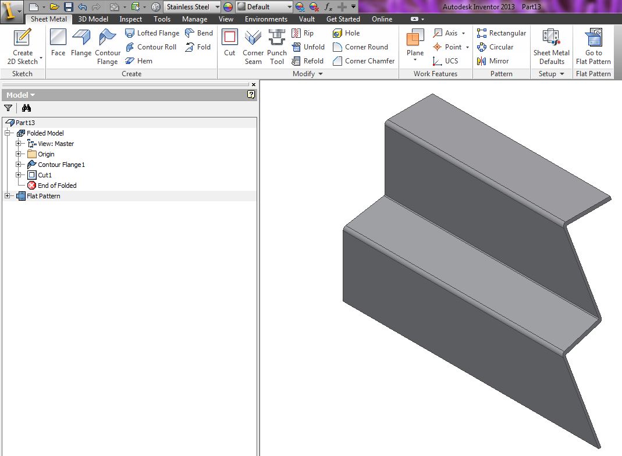Image resolution: width=622 pixels, height=456 pixels.
Task: Select the Unfold tool
Action: pyautogui.click(x=308, y=47)
